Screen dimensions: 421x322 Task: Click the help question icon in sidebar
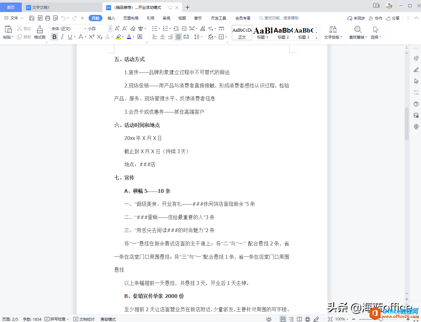tap(416, 104)
